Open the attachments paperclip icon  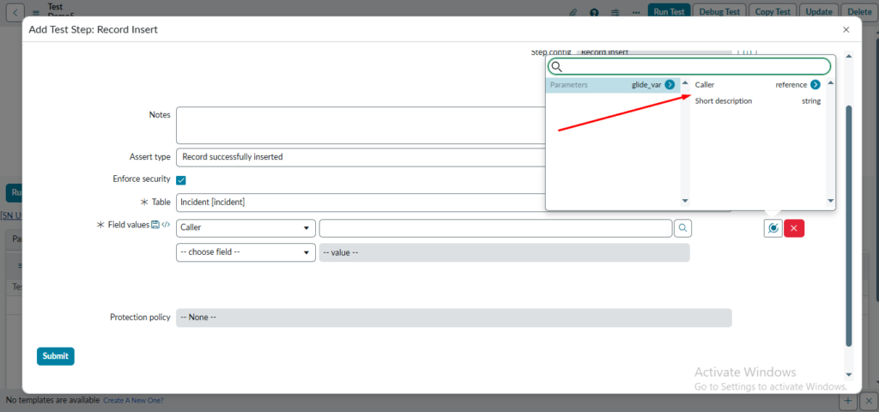pos(573,13)
